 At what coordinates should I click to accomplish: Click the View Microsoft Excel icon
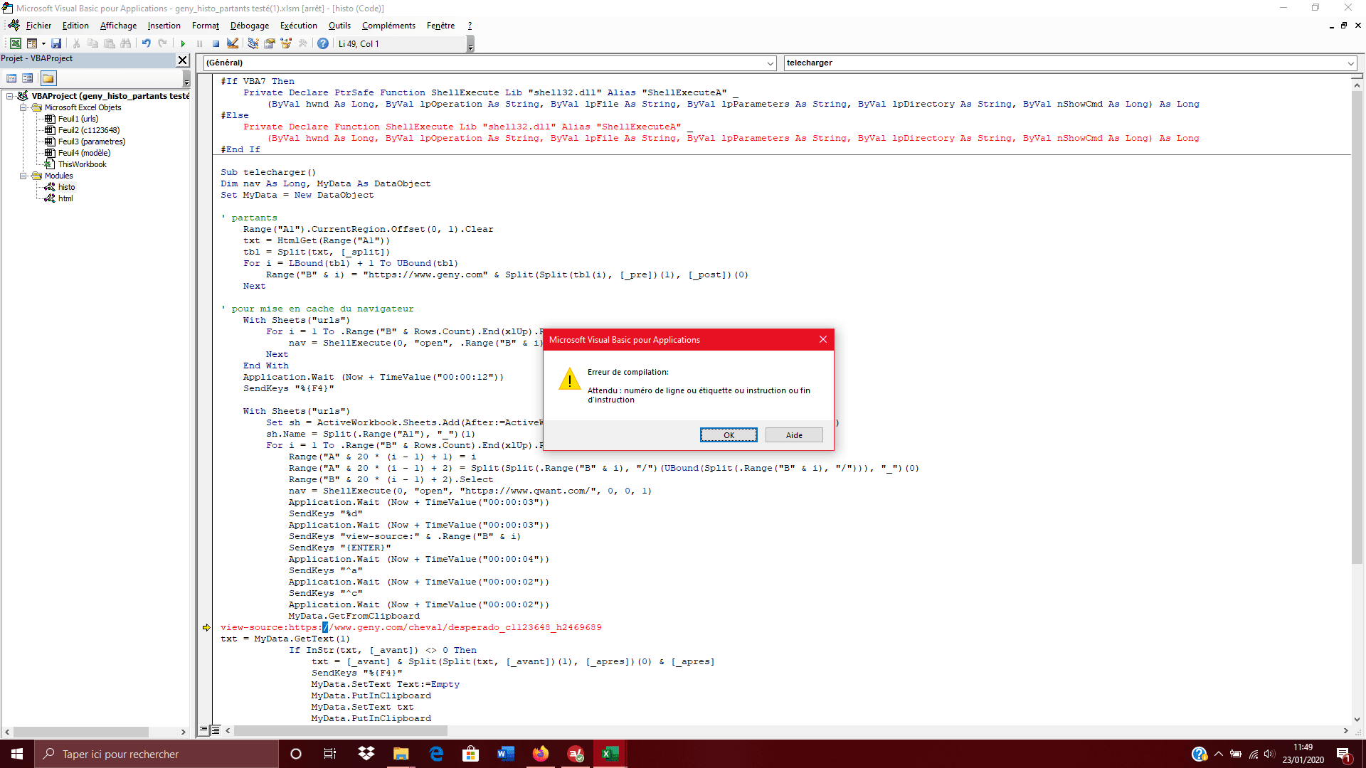click(x=15, y=43)
